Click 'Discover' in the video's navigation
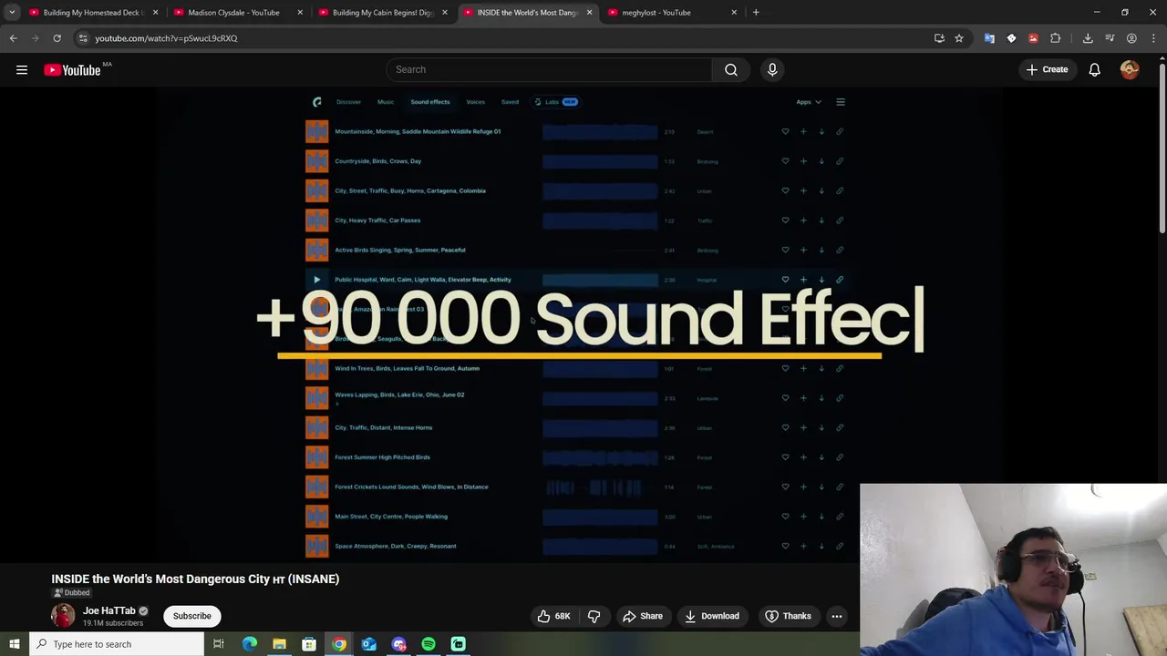Screen dimensions: 1167x656 tap(348, 102)
